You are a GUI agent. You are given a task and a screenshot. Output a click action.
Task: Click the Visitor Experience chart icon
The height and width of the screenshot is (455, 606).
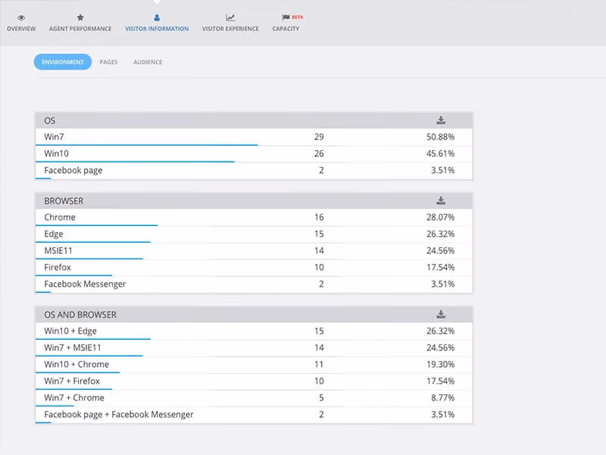click(x=230, y=17)
